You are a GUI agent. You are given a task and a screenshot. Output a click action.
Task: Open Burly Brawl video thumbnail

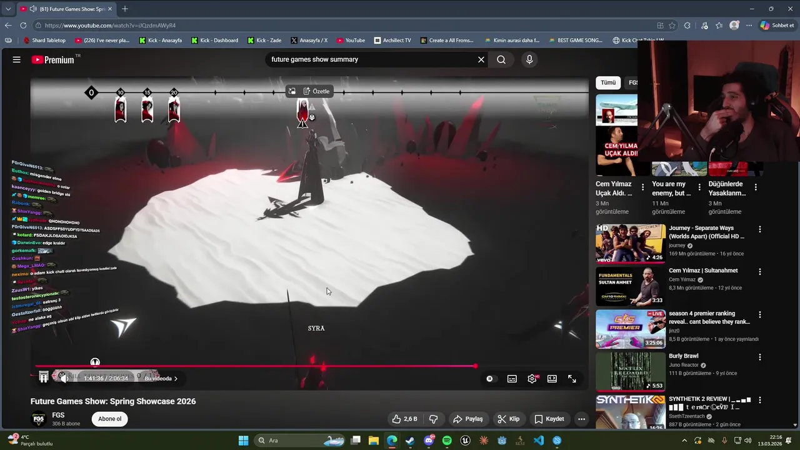630,371
